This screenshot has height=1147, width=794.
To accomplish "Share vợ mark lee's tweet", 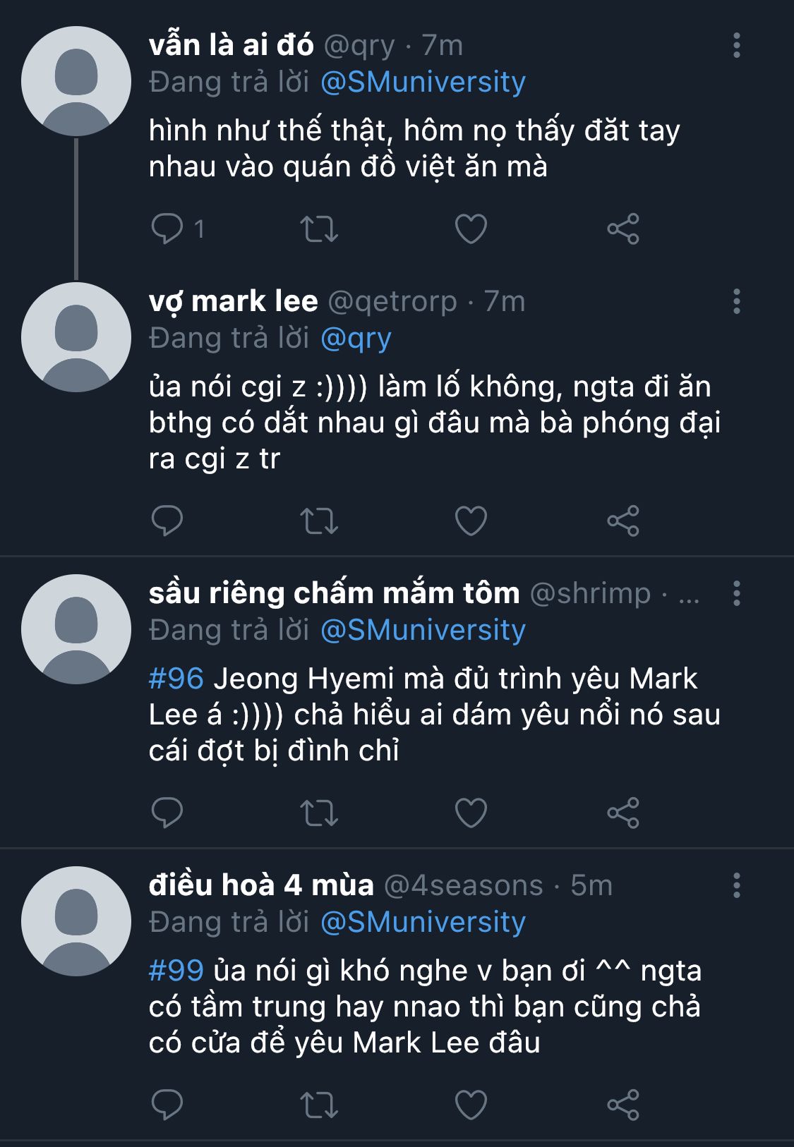I will point(622,521).
